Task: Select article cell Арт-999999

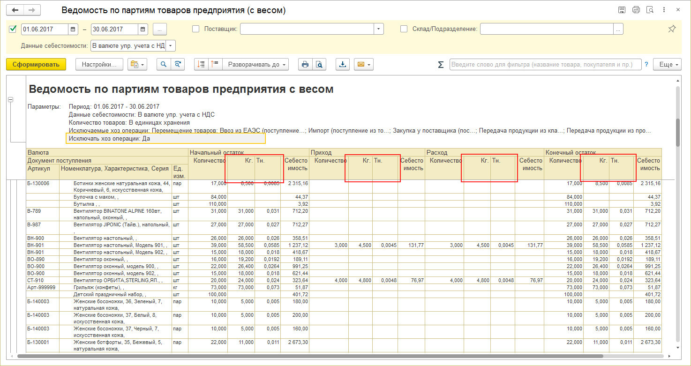Action: (43, 287)
